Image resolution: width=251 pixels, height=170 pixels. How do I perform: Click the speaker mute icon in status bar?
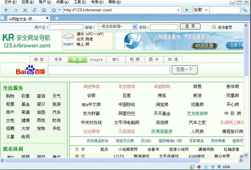click(199, 167)
